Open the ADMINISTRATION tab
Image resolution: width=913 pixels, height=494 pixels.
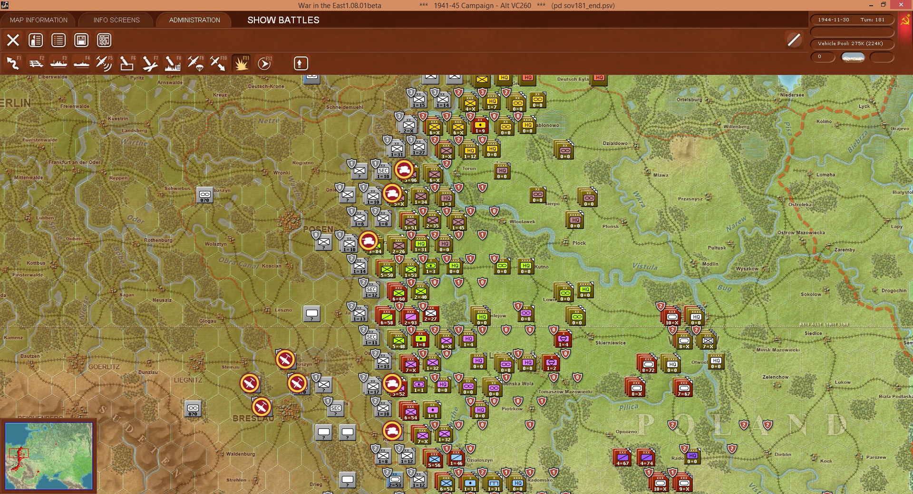(194, 20)
